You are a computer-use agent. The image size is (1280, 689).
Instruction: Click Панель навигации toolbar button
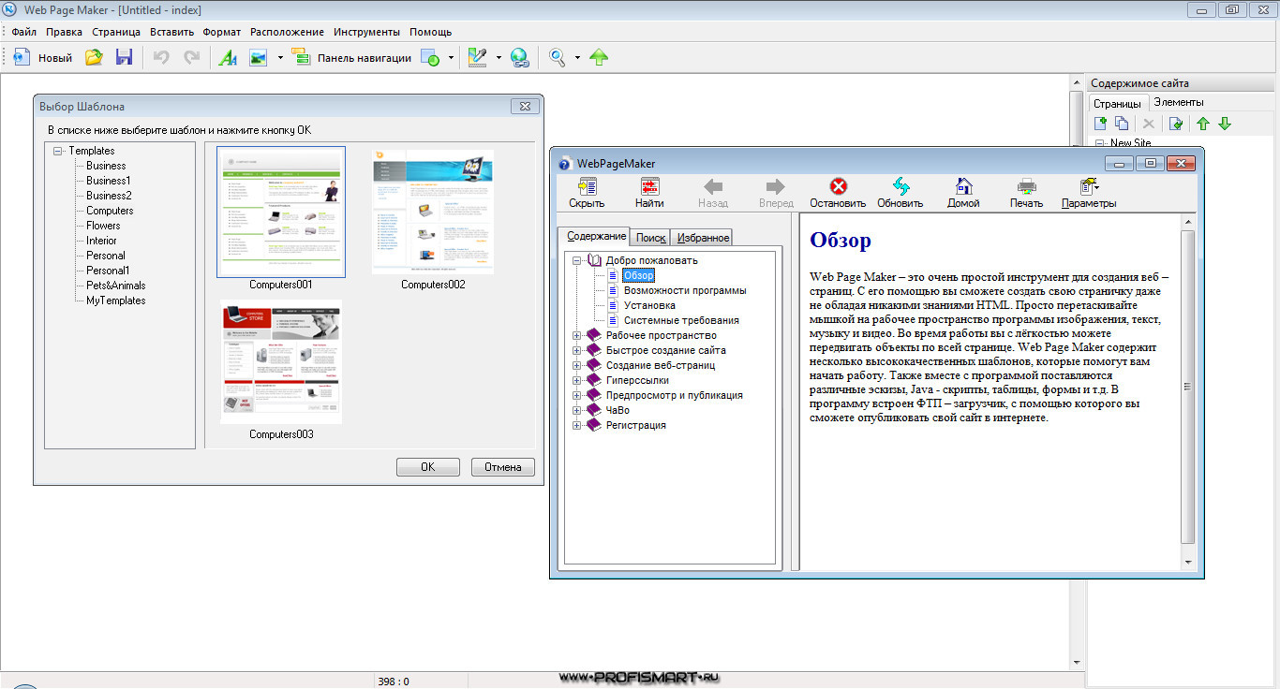pos(352,57)
